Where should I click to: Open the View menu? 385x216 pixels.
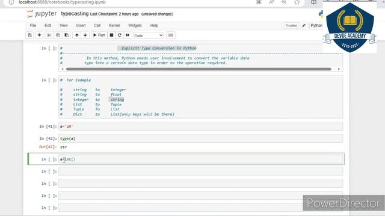point(64,25)
